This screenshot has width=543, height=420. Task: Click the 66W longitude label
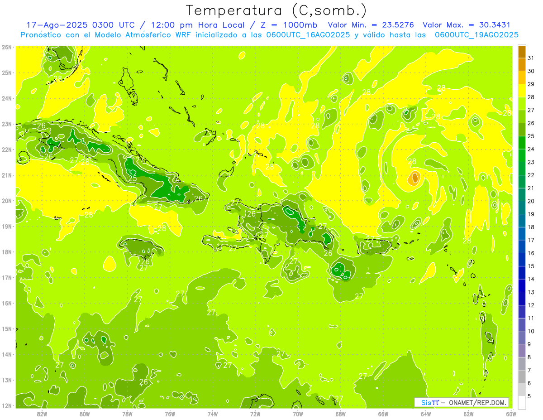(x=383, y=414)
